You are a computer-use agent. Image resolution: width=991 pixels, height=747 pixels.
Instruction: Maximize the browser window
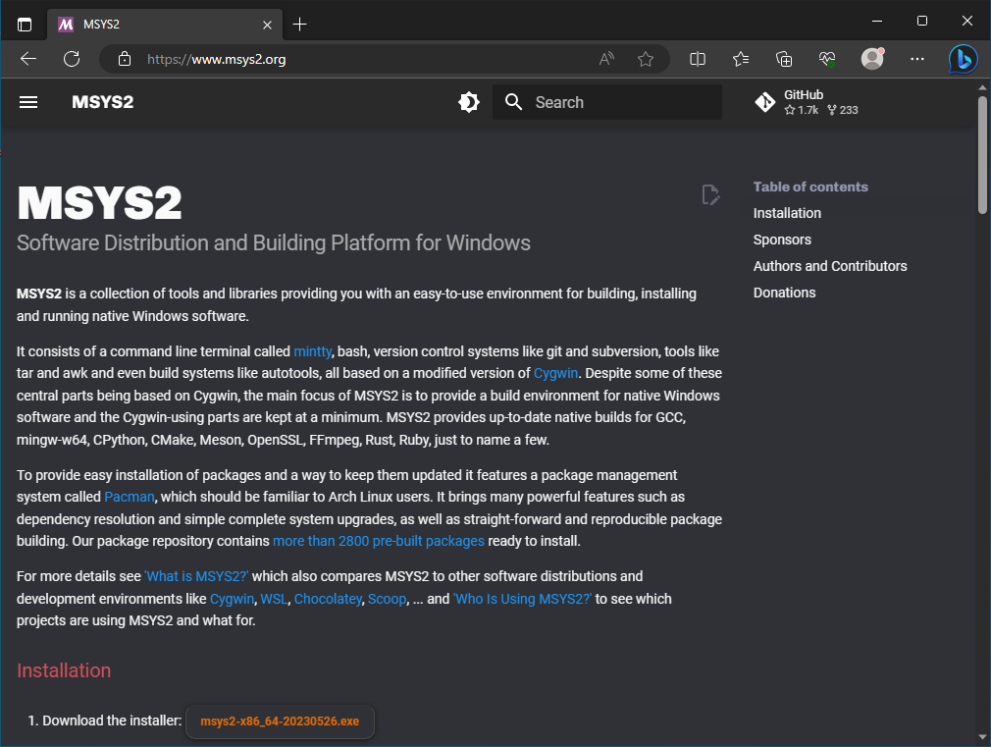click(x=922, y=21)
